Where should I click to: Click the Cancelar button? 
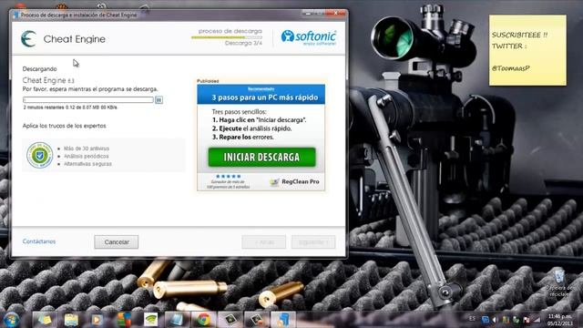coord(117,241)
